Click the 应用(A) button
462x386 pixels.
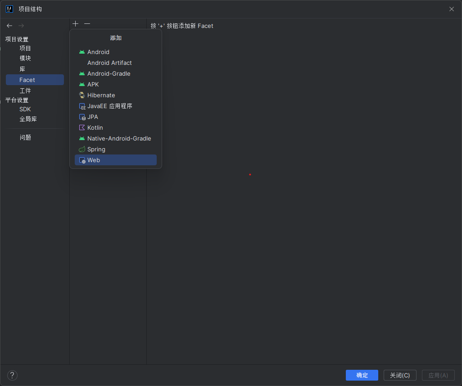(438, 375)
